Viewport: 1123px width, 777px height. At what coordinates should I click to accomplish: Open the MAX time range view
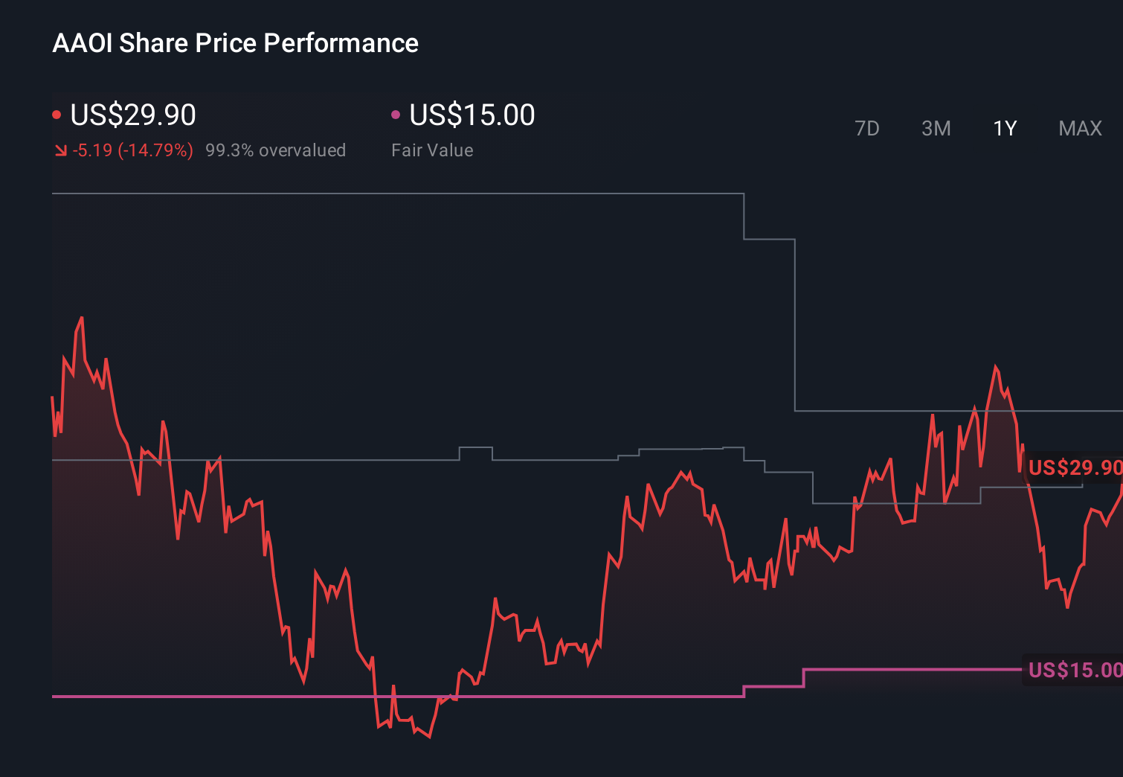(x=1079, y=129)
